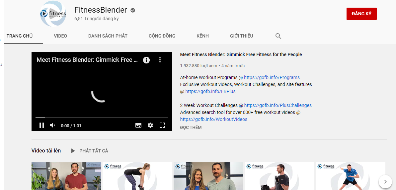This screenshot has height=190, width=396.
Task: Open player settings gear icon
Action: point(150,125)
